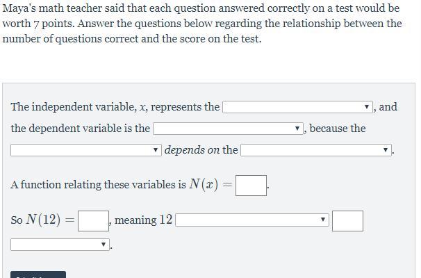421x278 pixels.
Task: Click the N(x) function answer box
Action: [251, 185]
